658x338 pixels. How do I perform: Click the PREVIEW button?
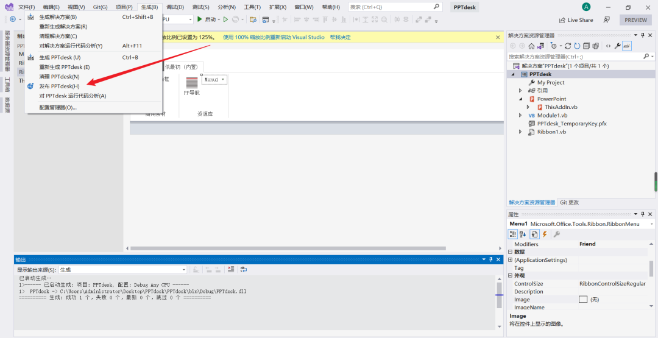point(635,19)
